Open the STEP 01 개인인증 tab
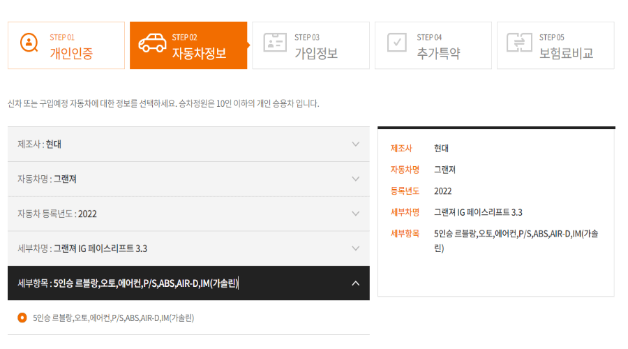Image resolution: width=628 pixels, height=349 pixels. click(x=66, y=45)
